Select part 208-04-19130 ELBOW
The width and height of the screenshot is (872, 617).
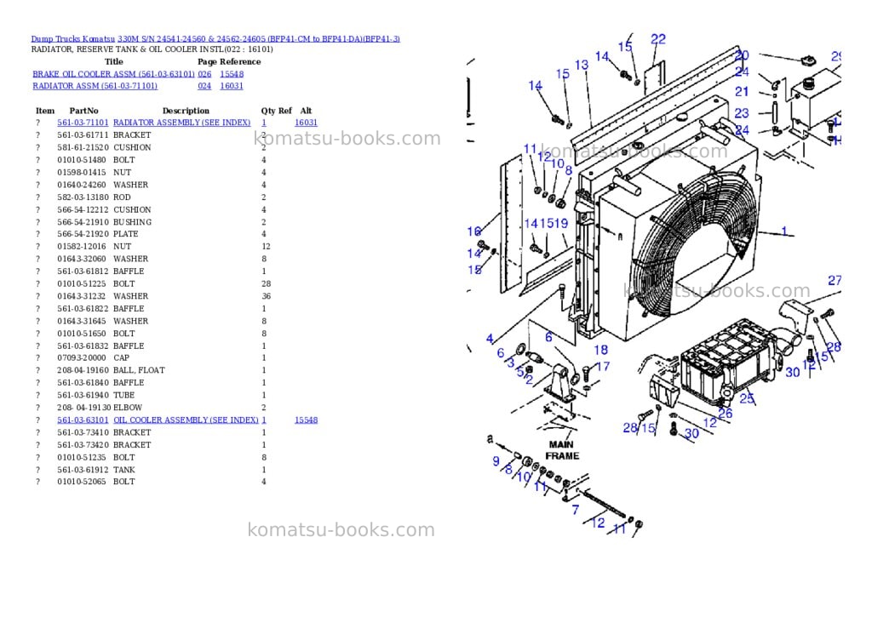(x=83, y=408)
